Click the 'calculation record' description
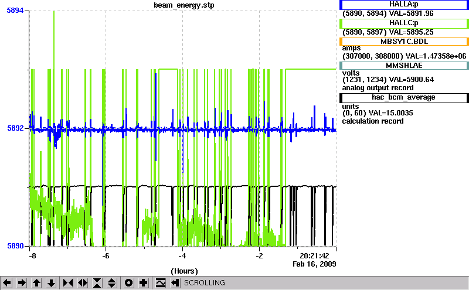The width and height of the screenshot is (469, 290). (x=373, y=121)
